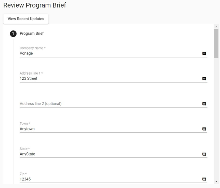Open comment icon for Address line 2
Screen dimensions: 220x188
[x=204, y=104]
